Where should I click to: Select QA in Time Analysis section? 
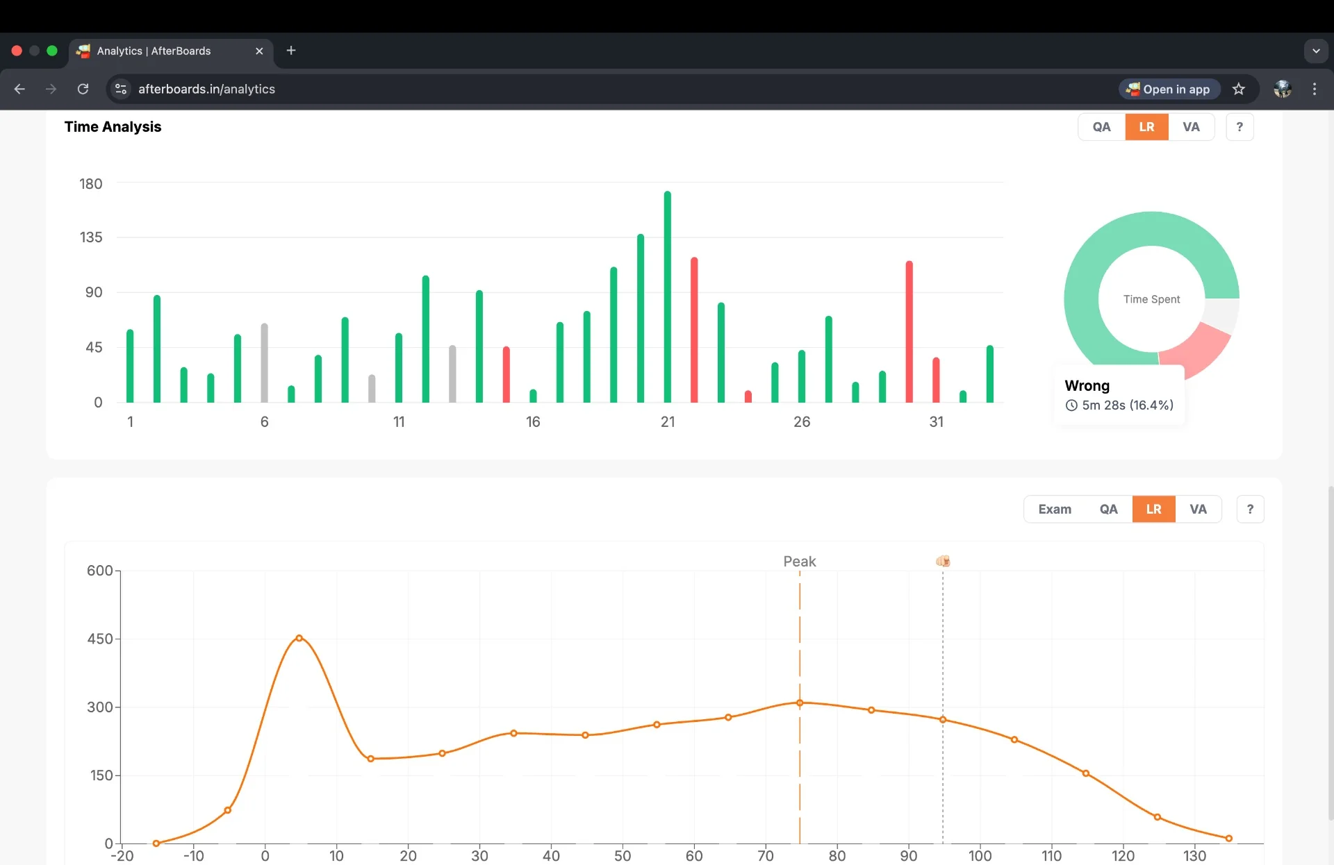[x=1101, y=127]
